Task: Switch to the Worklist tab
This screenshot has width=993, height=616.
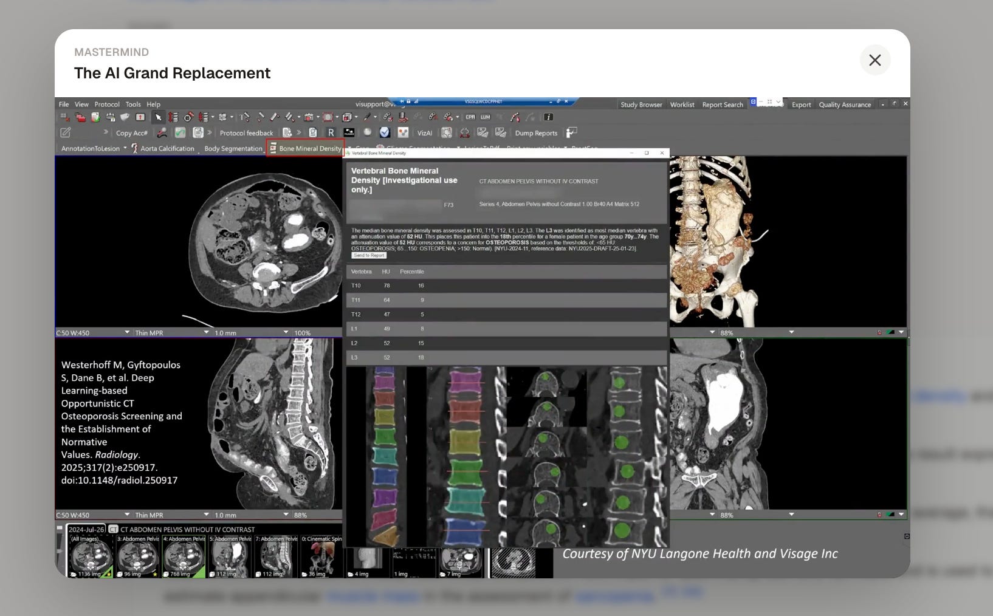Action: (682, 104)
